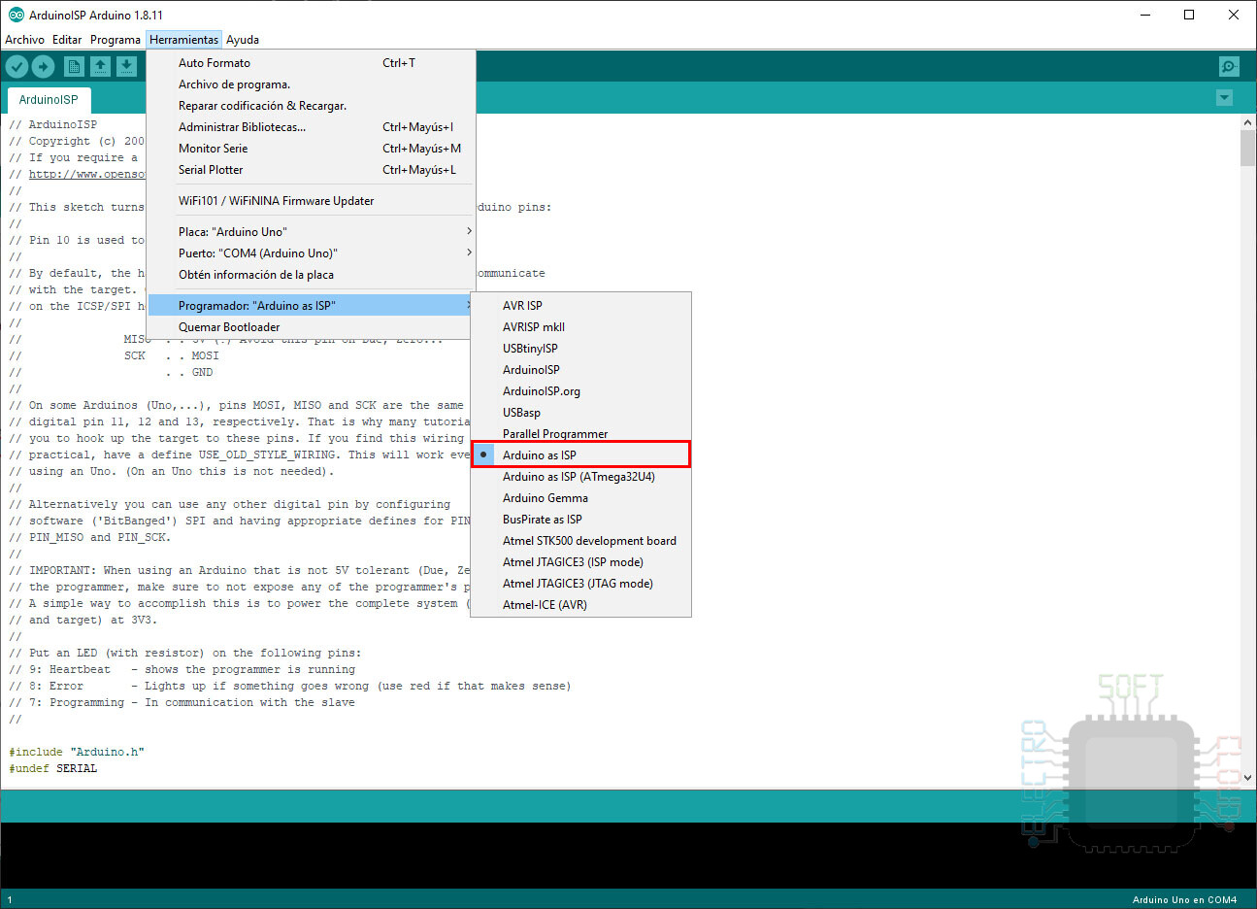Image resolution: width=1257 pixels, height=909 pixels.
Task: Open the Puerto: "COM4 (Arduino Uno)" entry
Action: click(x=311, y=253)
